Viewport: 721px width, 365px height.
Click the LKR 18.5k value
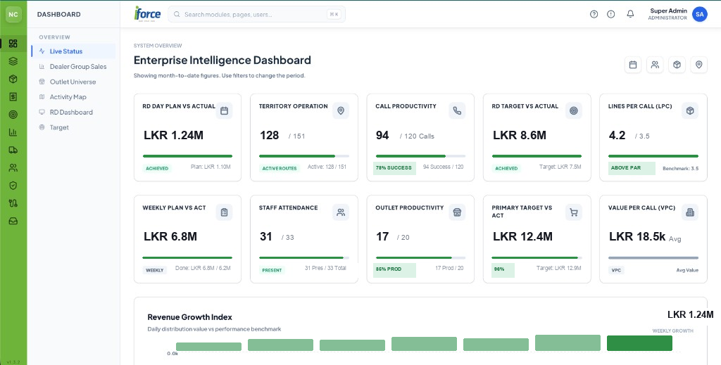point(637,236)
